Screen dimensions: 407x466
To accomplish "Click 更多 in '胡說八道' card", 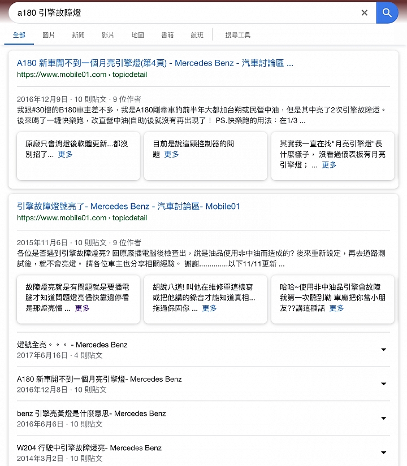I will click(x=210, y=308).
